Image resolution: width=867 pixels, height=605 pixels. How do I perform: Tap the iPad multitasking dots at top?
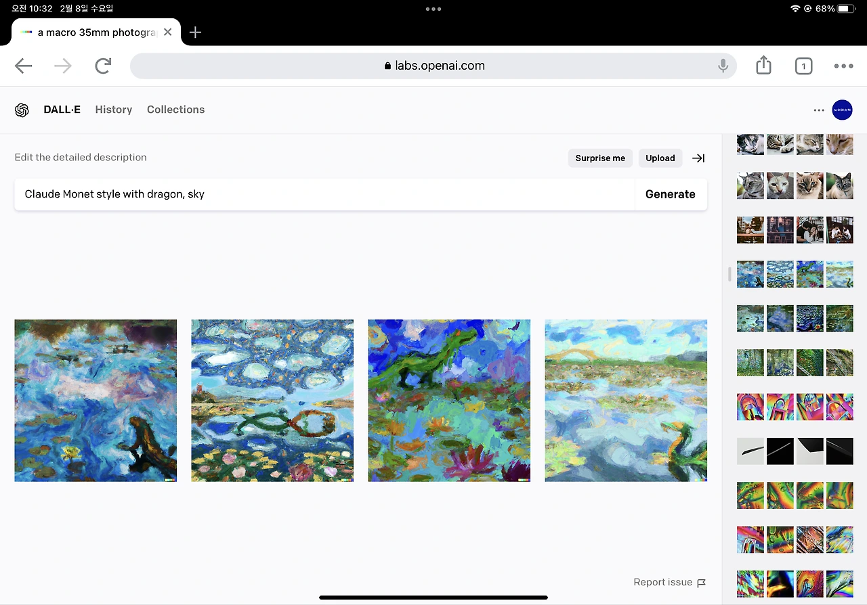pos(433,9)
